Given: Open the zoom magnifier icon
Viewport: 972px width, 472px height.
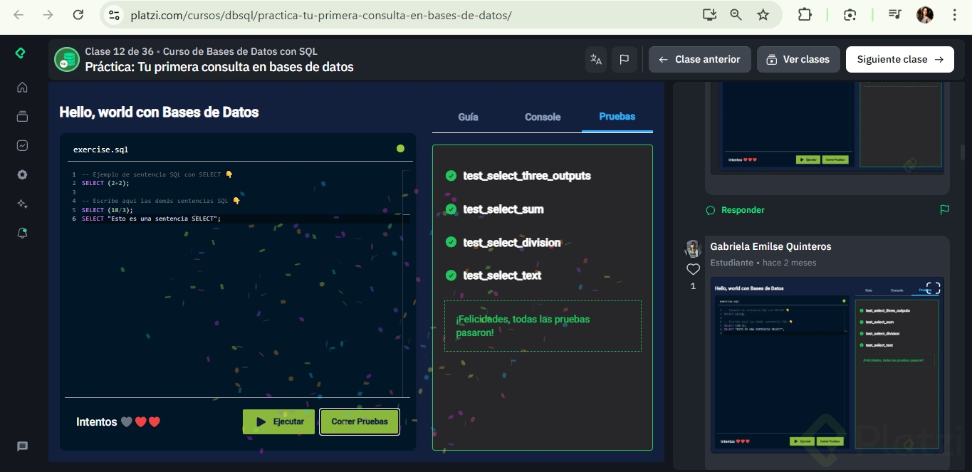Looking at the screenshot, I should pos(736,15).
